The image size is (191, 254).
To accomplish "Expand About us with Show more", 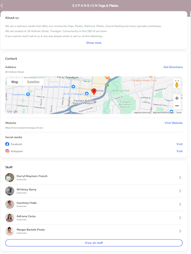I will point(94,43).
